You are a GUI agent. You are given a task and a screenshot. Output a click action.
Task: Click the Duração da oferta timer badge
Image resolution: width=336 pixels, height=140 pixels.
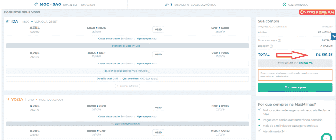tap(317, 12)
